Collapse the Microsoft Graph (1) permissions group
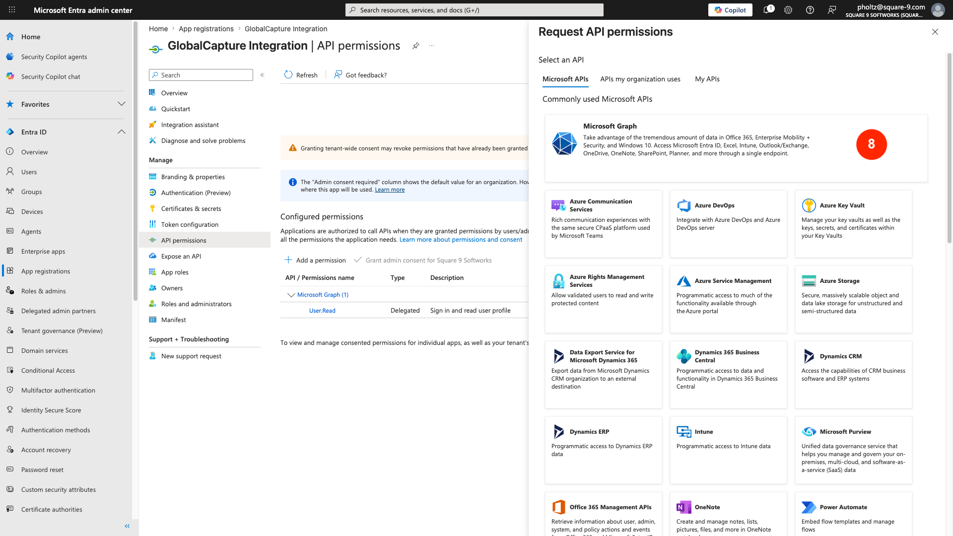This screenshot has height=536, width=953. pyautogui.click(x=291, y=295)
